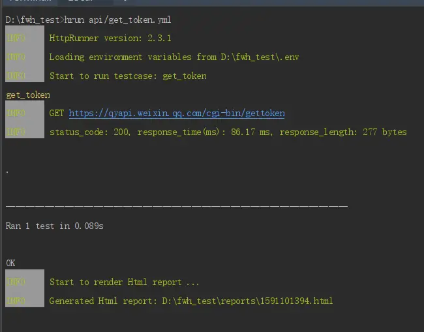Click the 'Loading environment variables' log line

click(x=174, y=57)
